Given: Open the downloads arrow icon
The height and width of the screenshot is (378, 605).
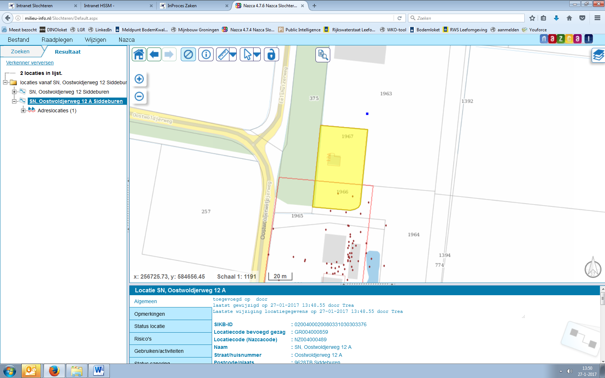Looking at the screenshot, I should coord(556,18).
